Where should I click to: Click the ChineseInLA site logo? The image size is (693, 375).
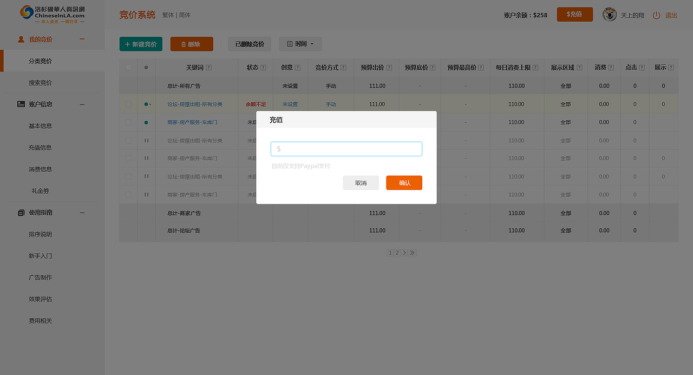pyautogui.click(x=52, y=15)
